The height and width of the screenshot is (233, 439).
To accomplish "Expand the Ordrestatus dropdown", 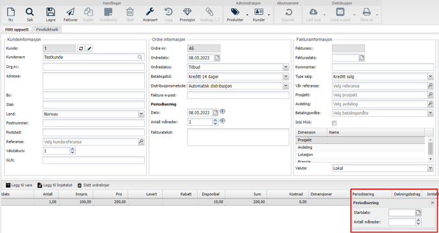I will pos(286,67).
